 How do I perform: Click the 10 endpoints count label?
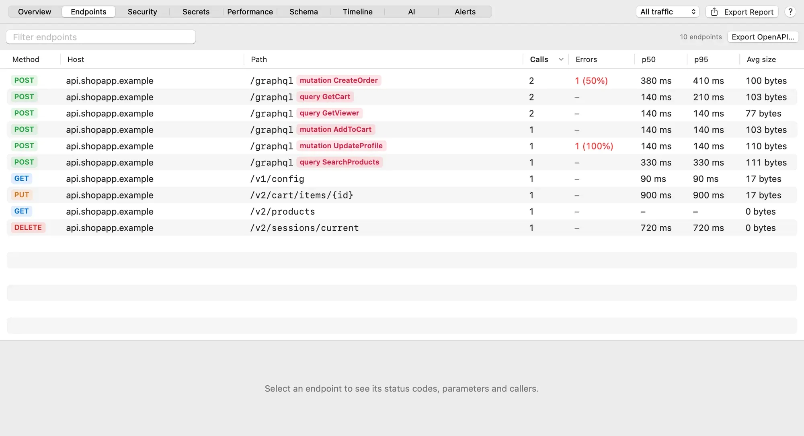pyautogui.click(x=701, y=37)
